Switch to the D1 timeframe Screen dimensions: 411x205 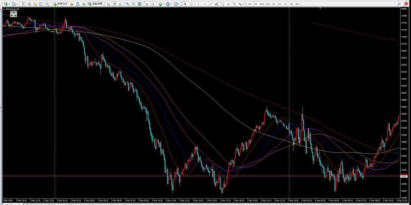point(285,4)
